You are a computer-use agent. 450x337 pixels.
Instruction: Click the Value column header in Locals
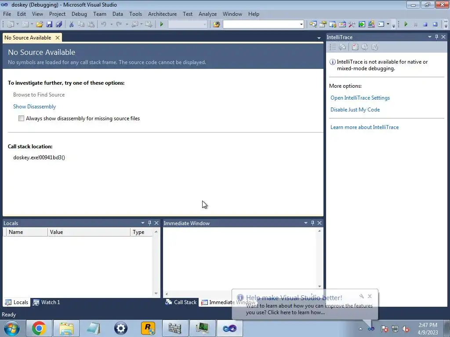pyautogui.click(x=89, y=232)
